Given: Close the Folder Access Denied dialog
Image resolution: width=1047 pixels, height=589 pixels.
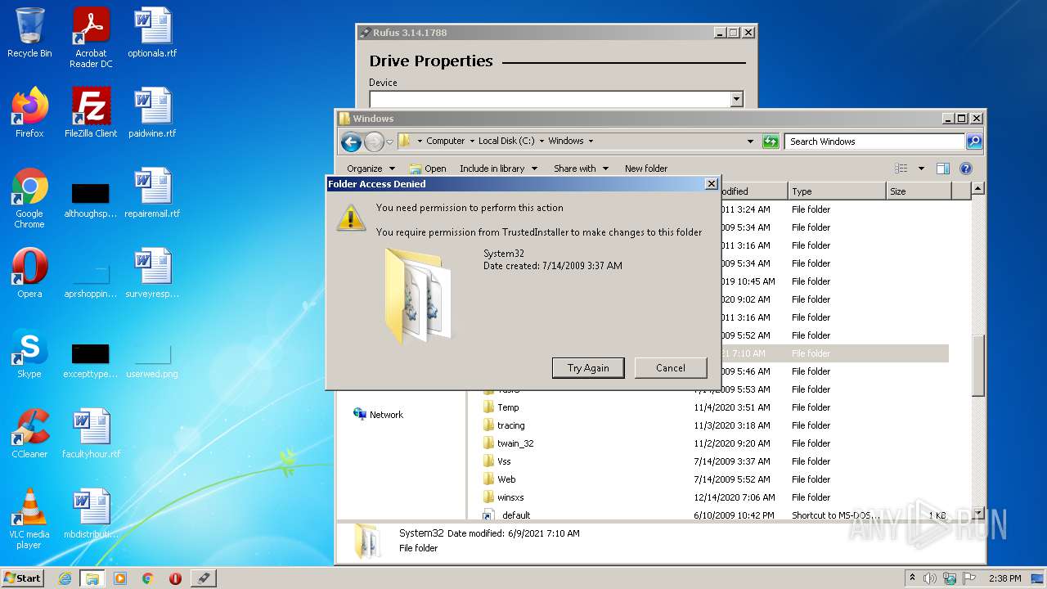Looking at the screenshot, I should click(712, 184).
